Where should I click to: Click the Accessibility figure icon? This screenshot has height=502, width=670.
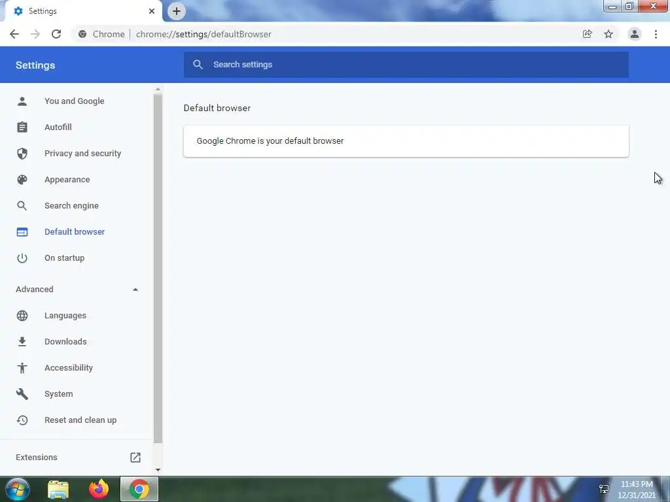pos(22,367)
